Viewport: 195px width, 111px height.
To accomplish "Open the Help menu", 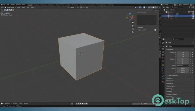I will click(23, 5).
